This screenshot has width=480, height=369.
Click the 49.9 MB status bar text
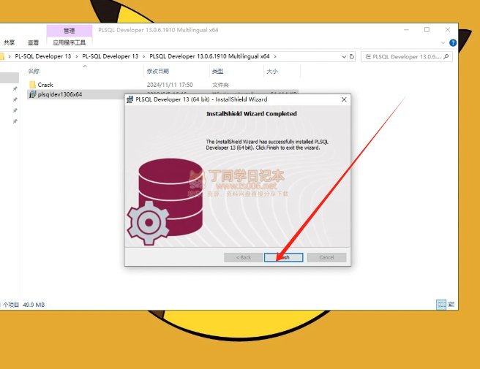[x=34, y=305]
